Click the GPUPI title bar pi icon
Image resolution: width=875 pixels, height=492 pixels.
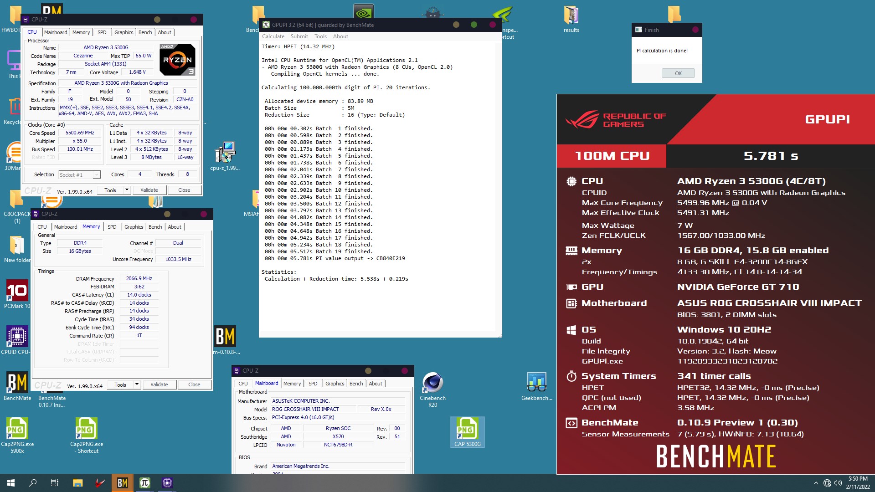(x=266, y=25)
